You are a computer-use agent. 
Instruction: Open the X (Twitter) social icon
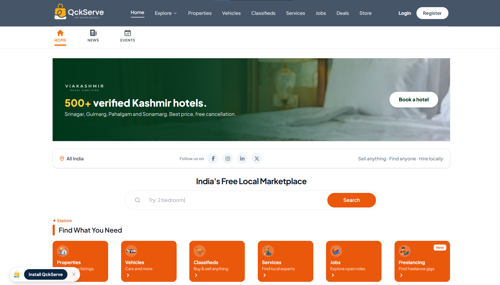coord(257,159)
